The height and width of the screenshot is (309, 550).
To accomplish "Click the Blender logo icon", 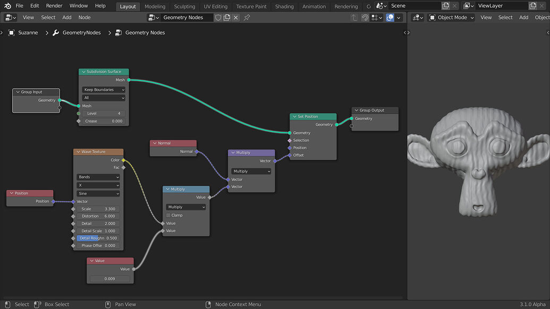I will click(x=7, y=6).
